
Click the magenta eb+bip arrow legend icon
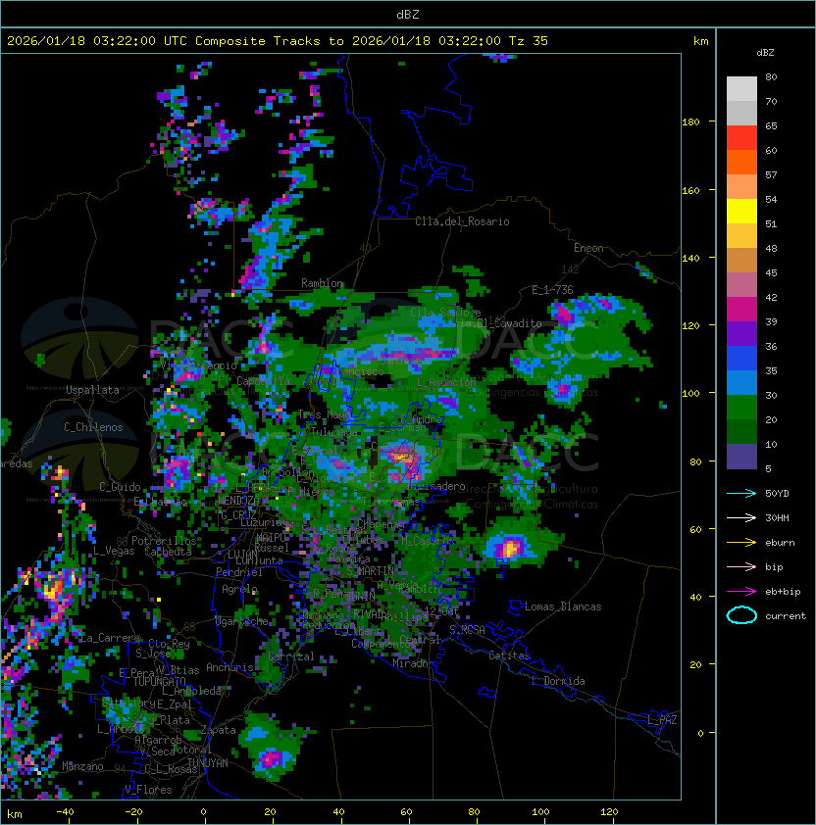coord(741,592)
